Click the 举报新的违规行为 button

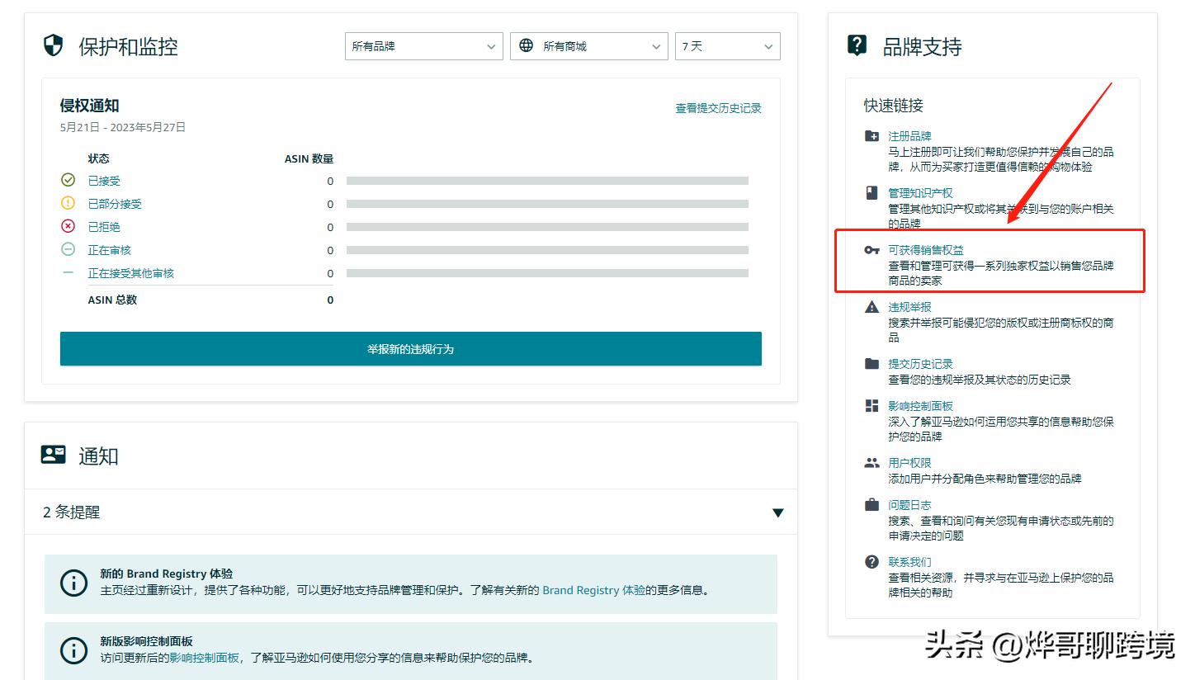click(x=410, y=348)
